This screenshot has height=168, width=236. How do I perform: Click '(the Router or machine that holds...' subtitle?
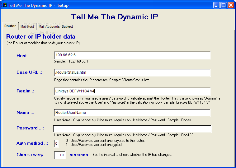pos(43,43)
